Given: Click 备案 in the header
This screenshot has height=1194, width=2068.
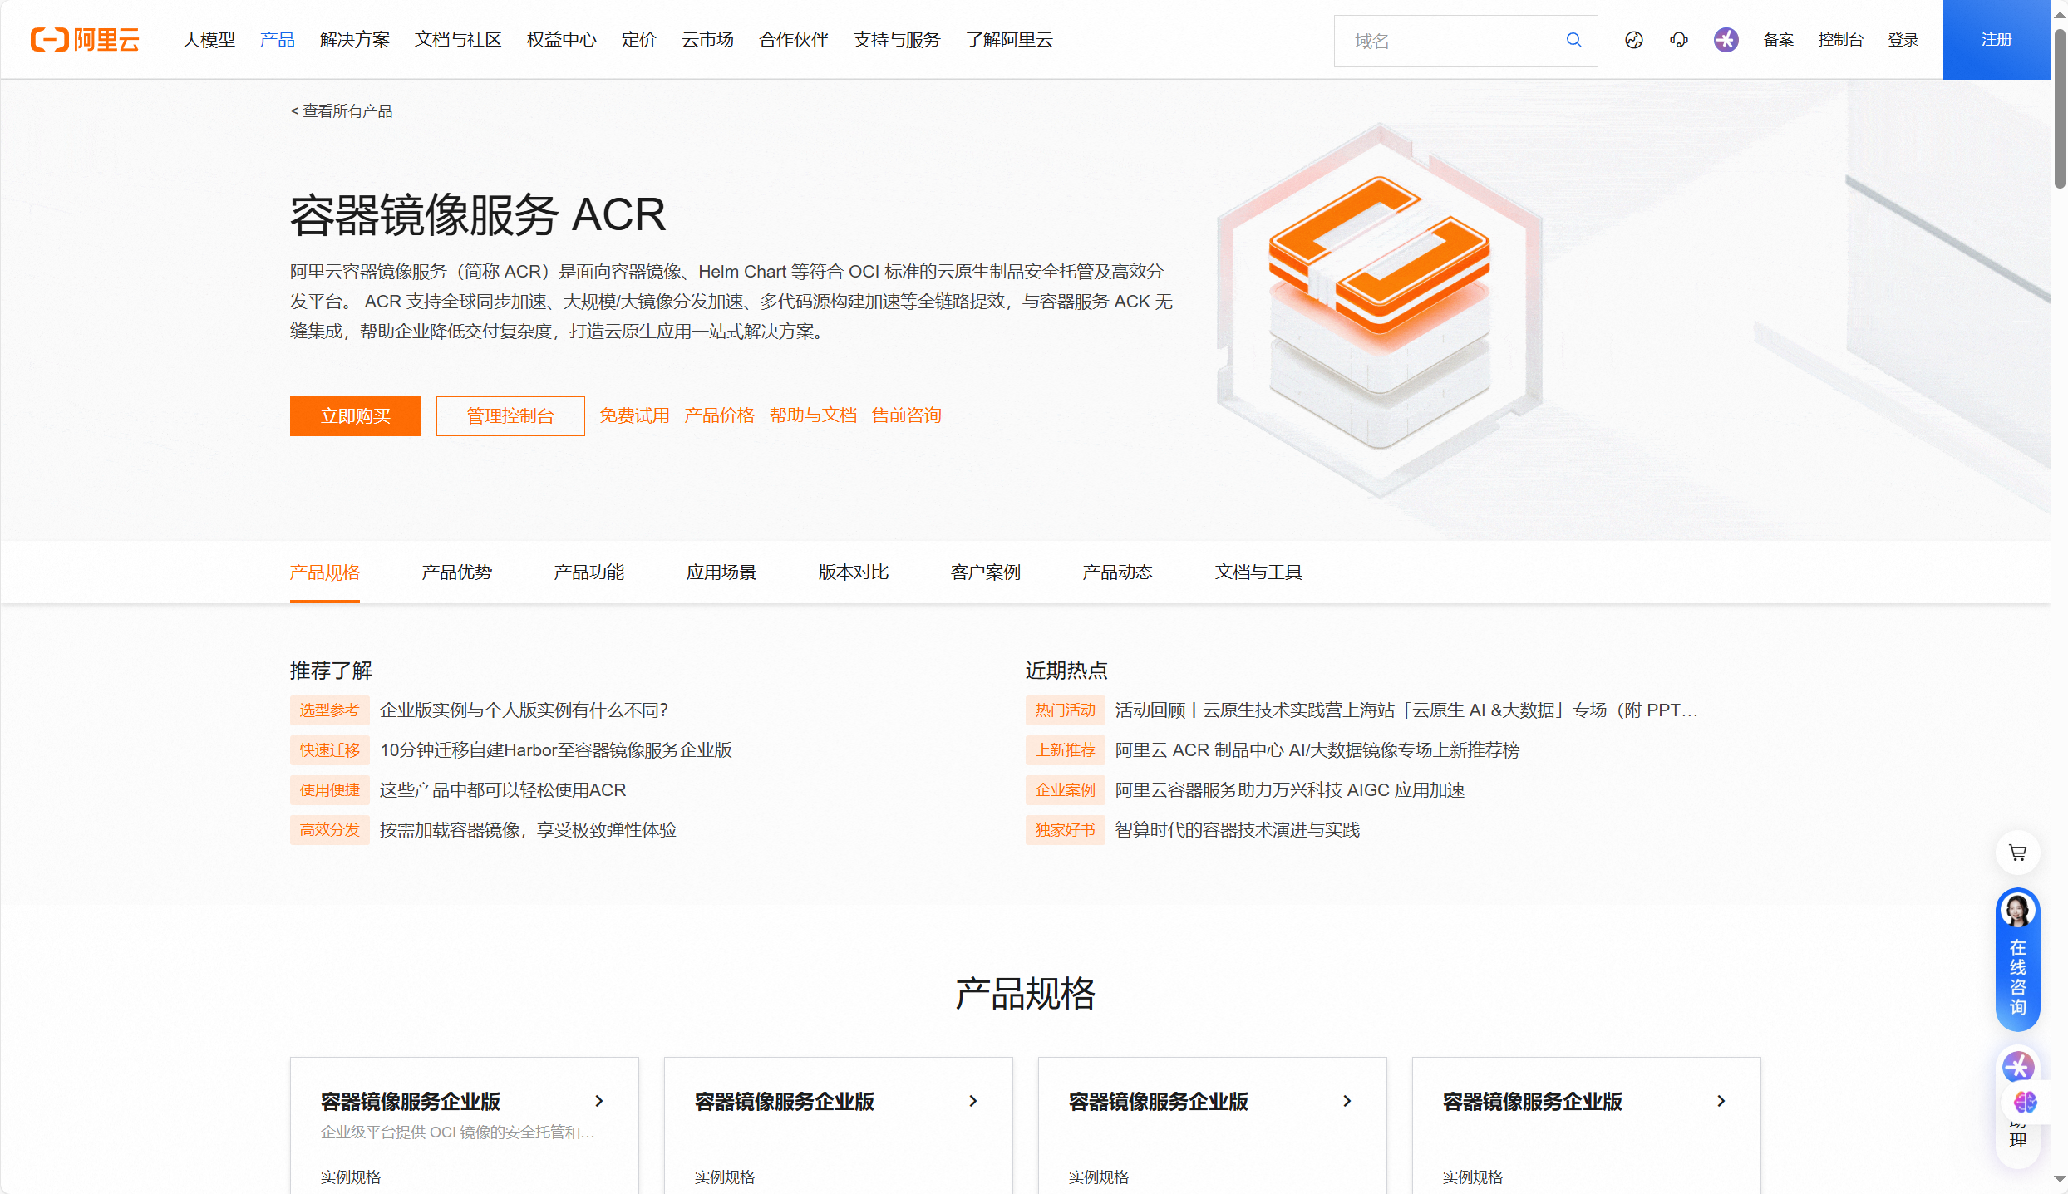Looking at the screenshot, I should (x=1779, y=40).
